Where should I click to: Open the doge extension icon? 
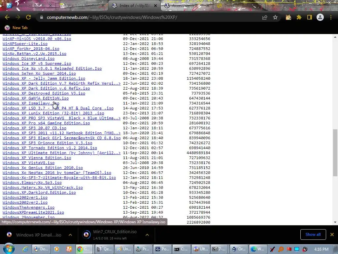tap(288, 18)
